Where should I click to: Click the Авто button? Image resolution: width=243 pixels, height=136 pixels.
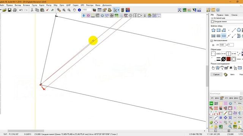click(x=232, y=74)
